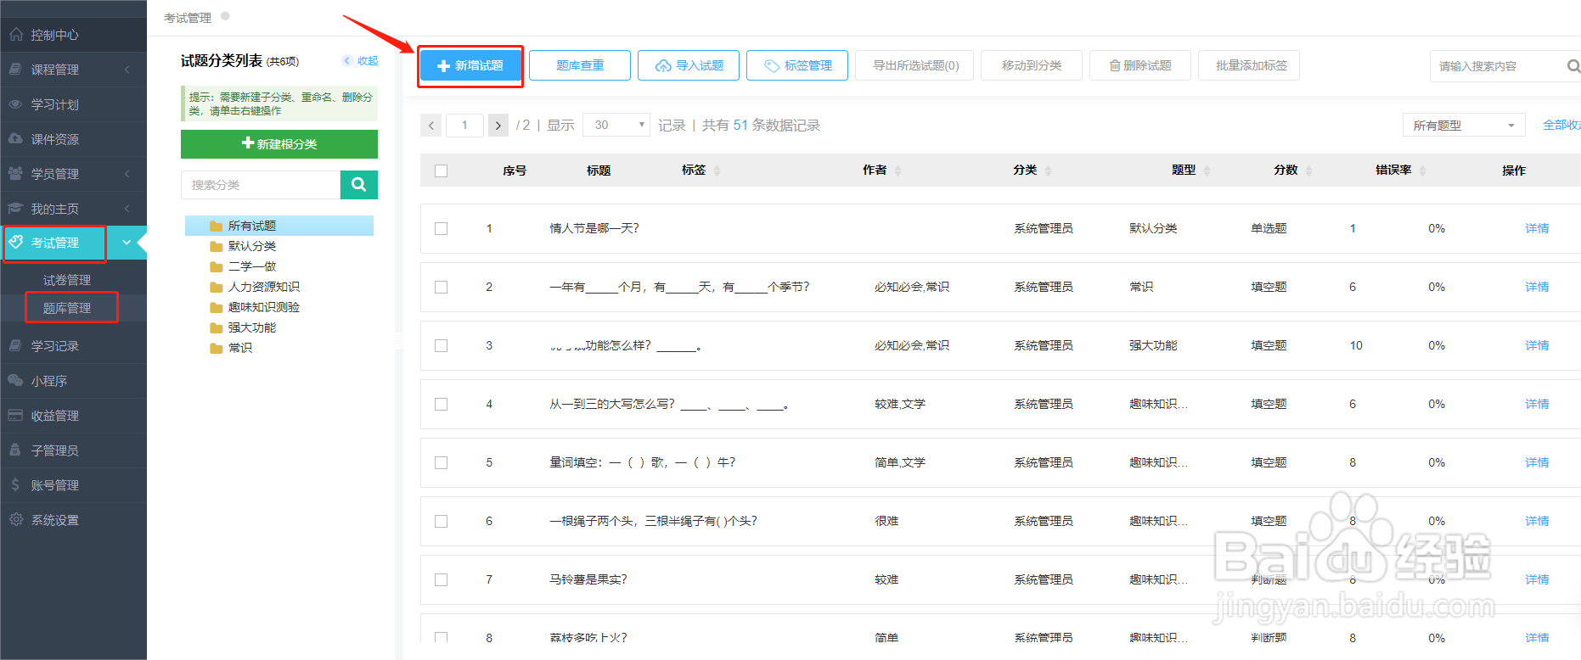Click the 常识 folder icon
Viewport: 1581px width, 660px height.
point(216,348)
